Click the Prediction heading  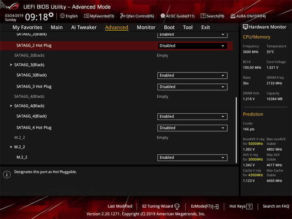tap(253, 114)
